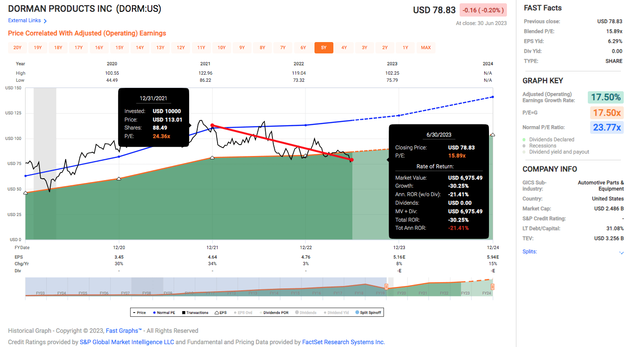Viewport: 628px width, 347px height.
Task: Click the grayed Dividends dot in the legend
Action: 297,312
